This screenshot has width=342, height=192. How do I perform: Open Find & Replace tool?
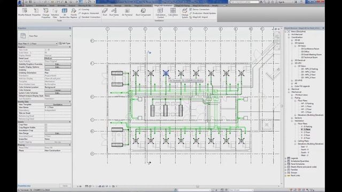coord(74,13)
